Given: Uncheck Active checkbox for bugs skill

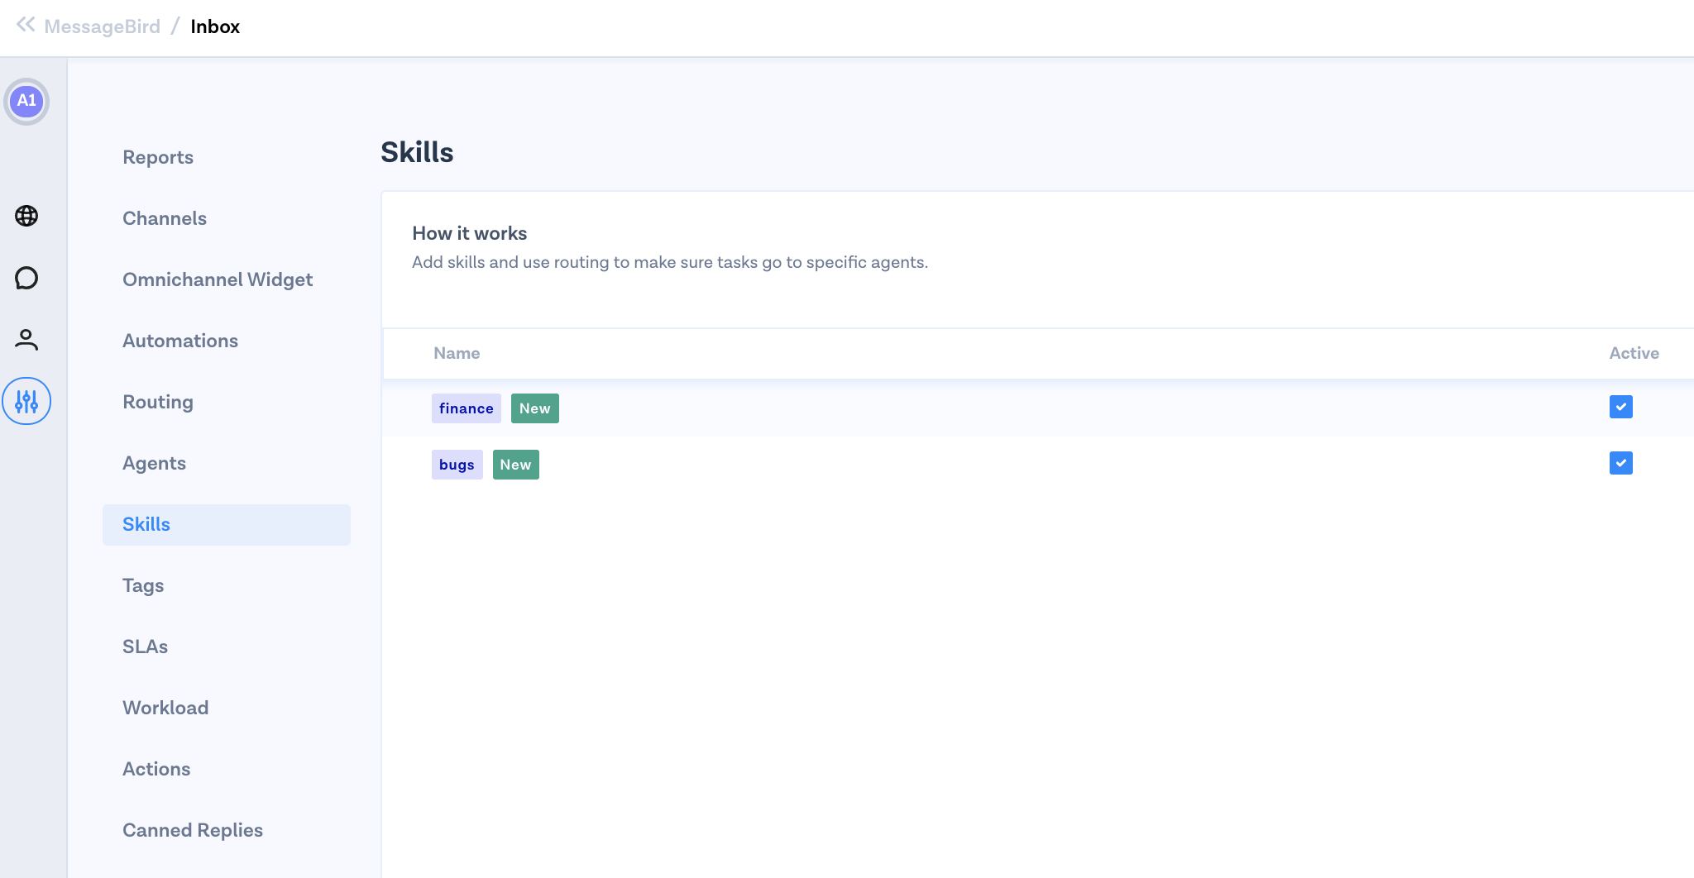Looking at the screenshot, I should (1620, 463).
